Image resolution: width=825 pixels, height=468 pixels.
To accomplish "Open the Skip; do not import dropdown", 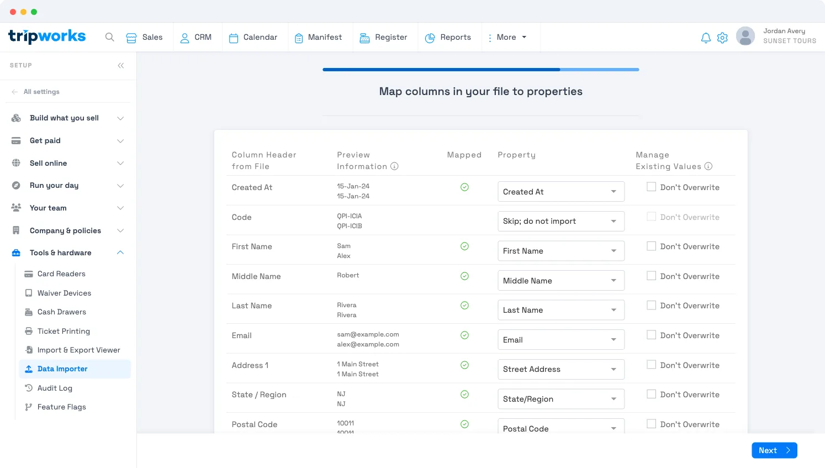I will [x=561, y=221].
